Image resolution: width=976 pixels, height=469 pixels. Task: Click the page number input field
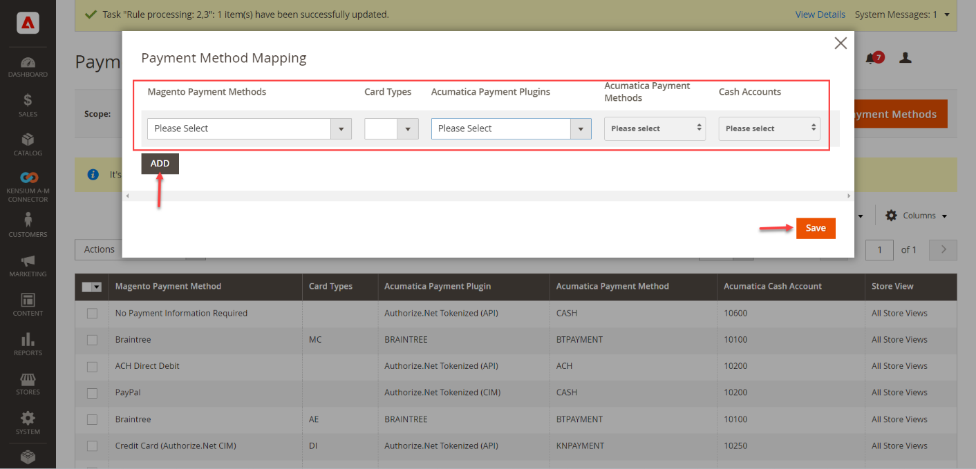879,249
